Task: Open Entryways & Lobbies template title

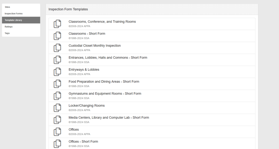Action: pyautogui.click(x=84, y=70)
